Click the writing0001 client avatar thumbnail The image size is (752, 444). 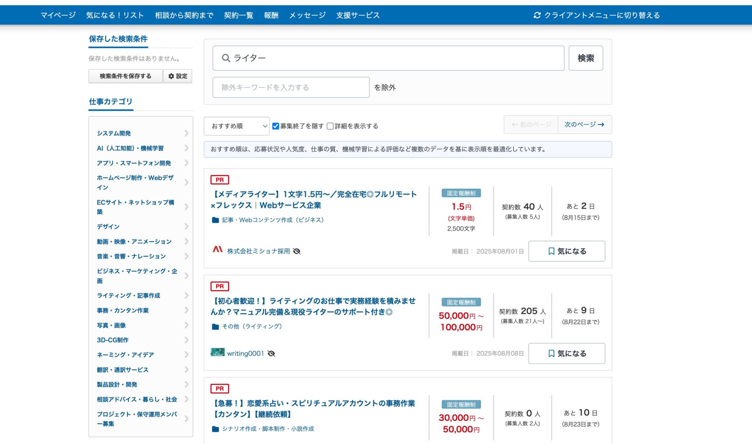coord(218,352)
